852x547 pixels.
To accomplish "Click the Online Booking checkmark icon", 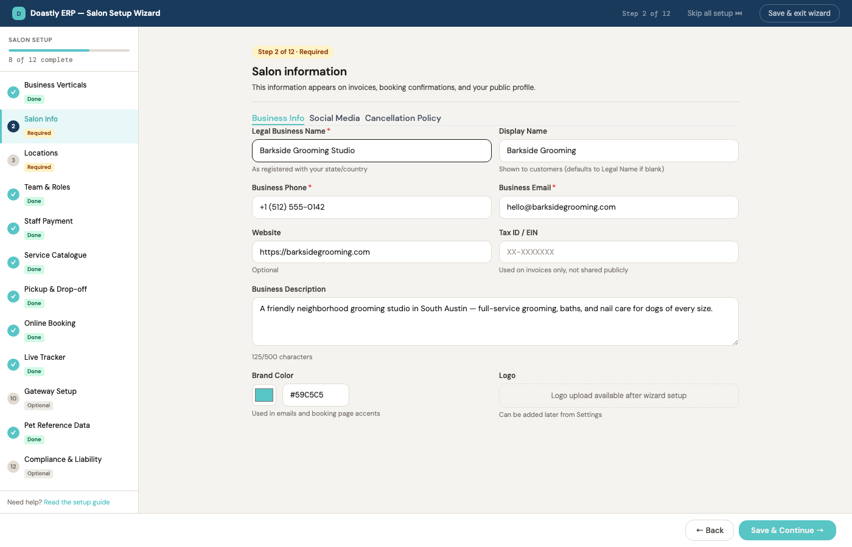I will tap(13, 331).
